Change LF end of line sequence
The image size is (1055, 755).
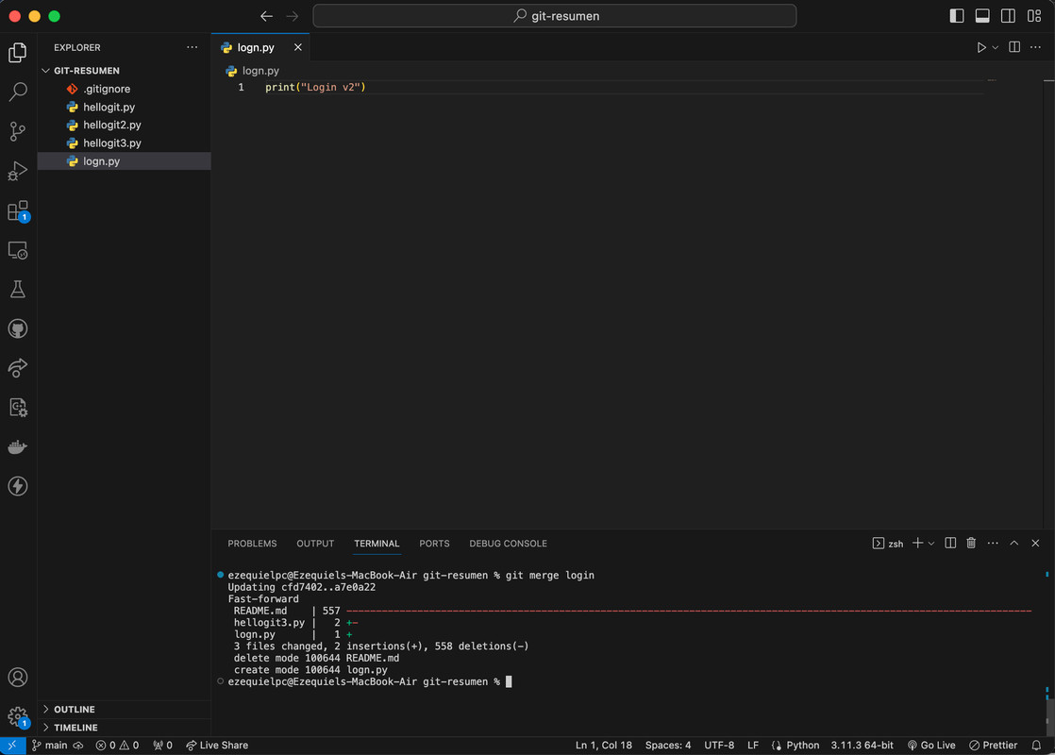(x=753, y=745)
